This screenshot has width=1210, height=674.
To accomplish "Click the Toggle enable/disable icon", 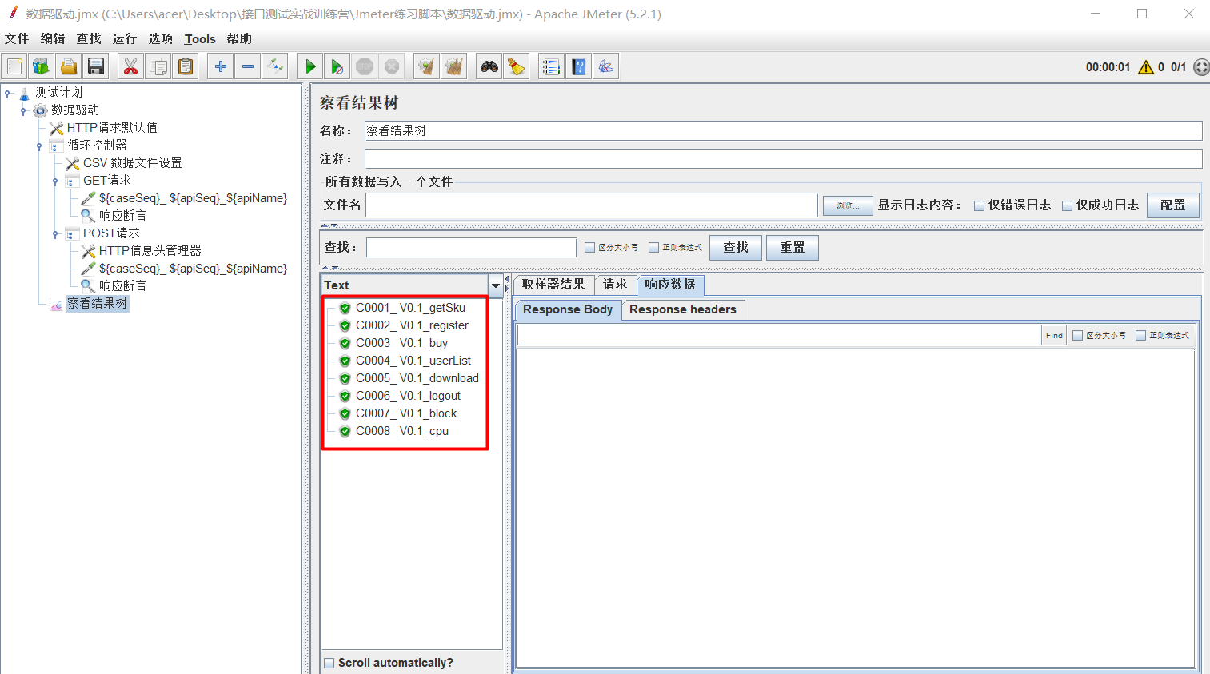I will pos(275,66).
